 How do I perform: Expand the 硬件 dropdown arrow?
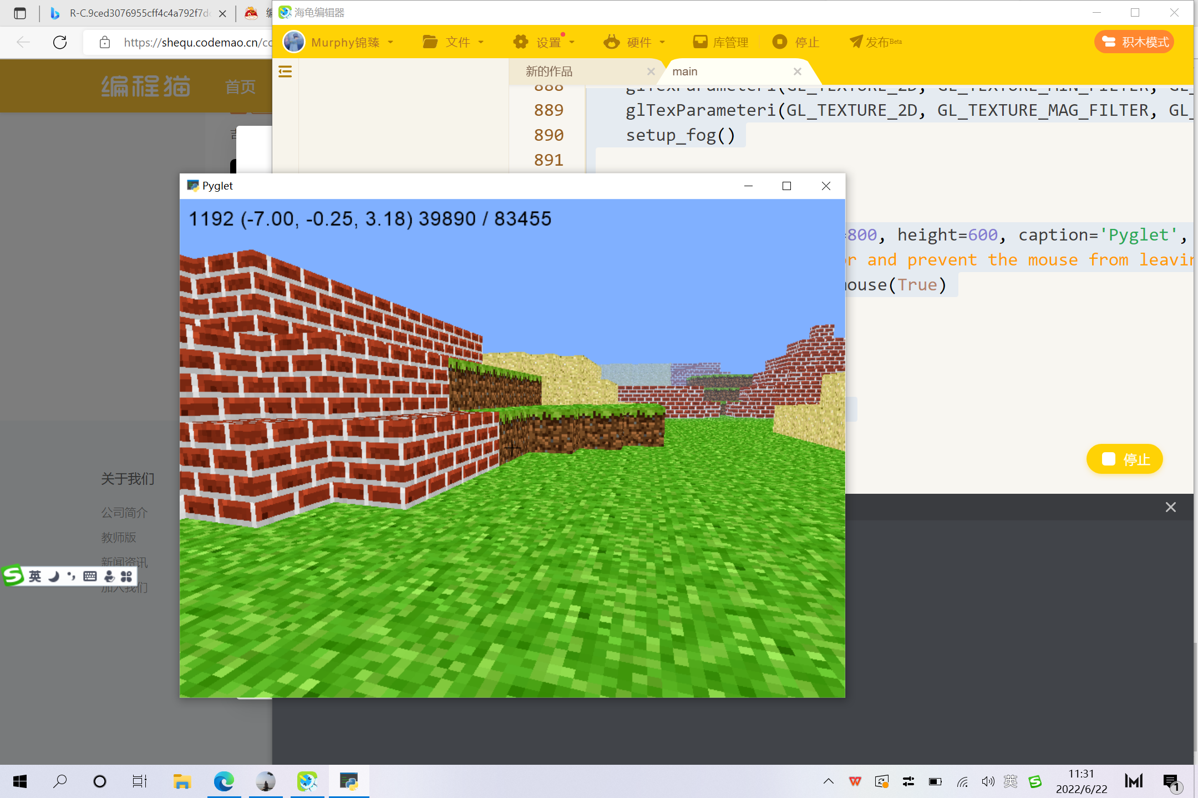point(662,42)
